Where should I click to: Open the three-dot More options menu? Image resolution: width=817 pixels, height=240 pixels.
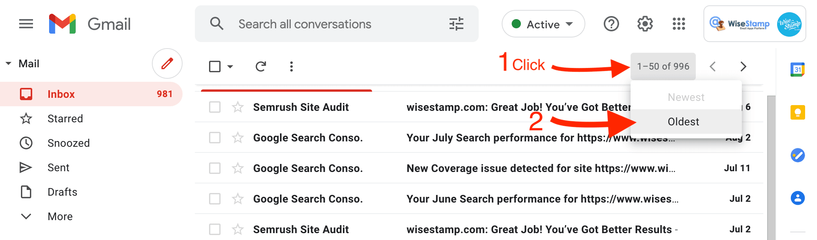pyautogui.click(x=292, y=66)
